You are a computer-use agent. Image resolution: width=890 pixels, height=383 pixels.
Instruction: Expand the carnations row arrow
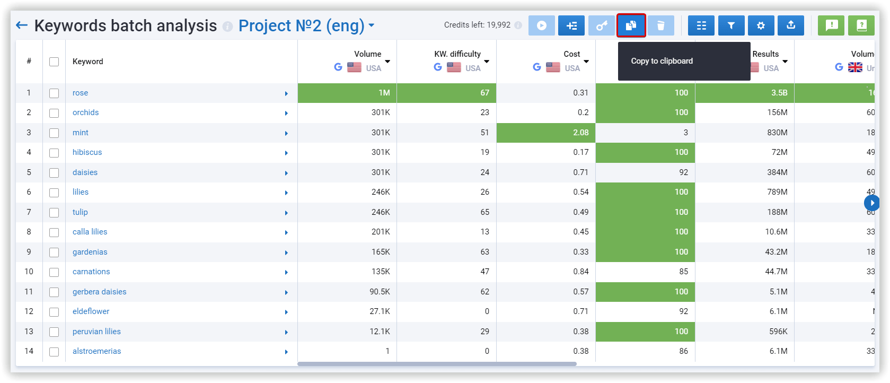tap(286, 272)
